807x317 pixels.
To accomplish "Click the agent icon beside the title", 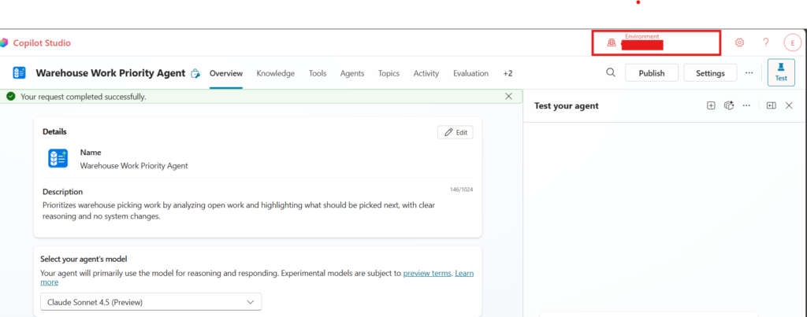I will pos(19,73).
